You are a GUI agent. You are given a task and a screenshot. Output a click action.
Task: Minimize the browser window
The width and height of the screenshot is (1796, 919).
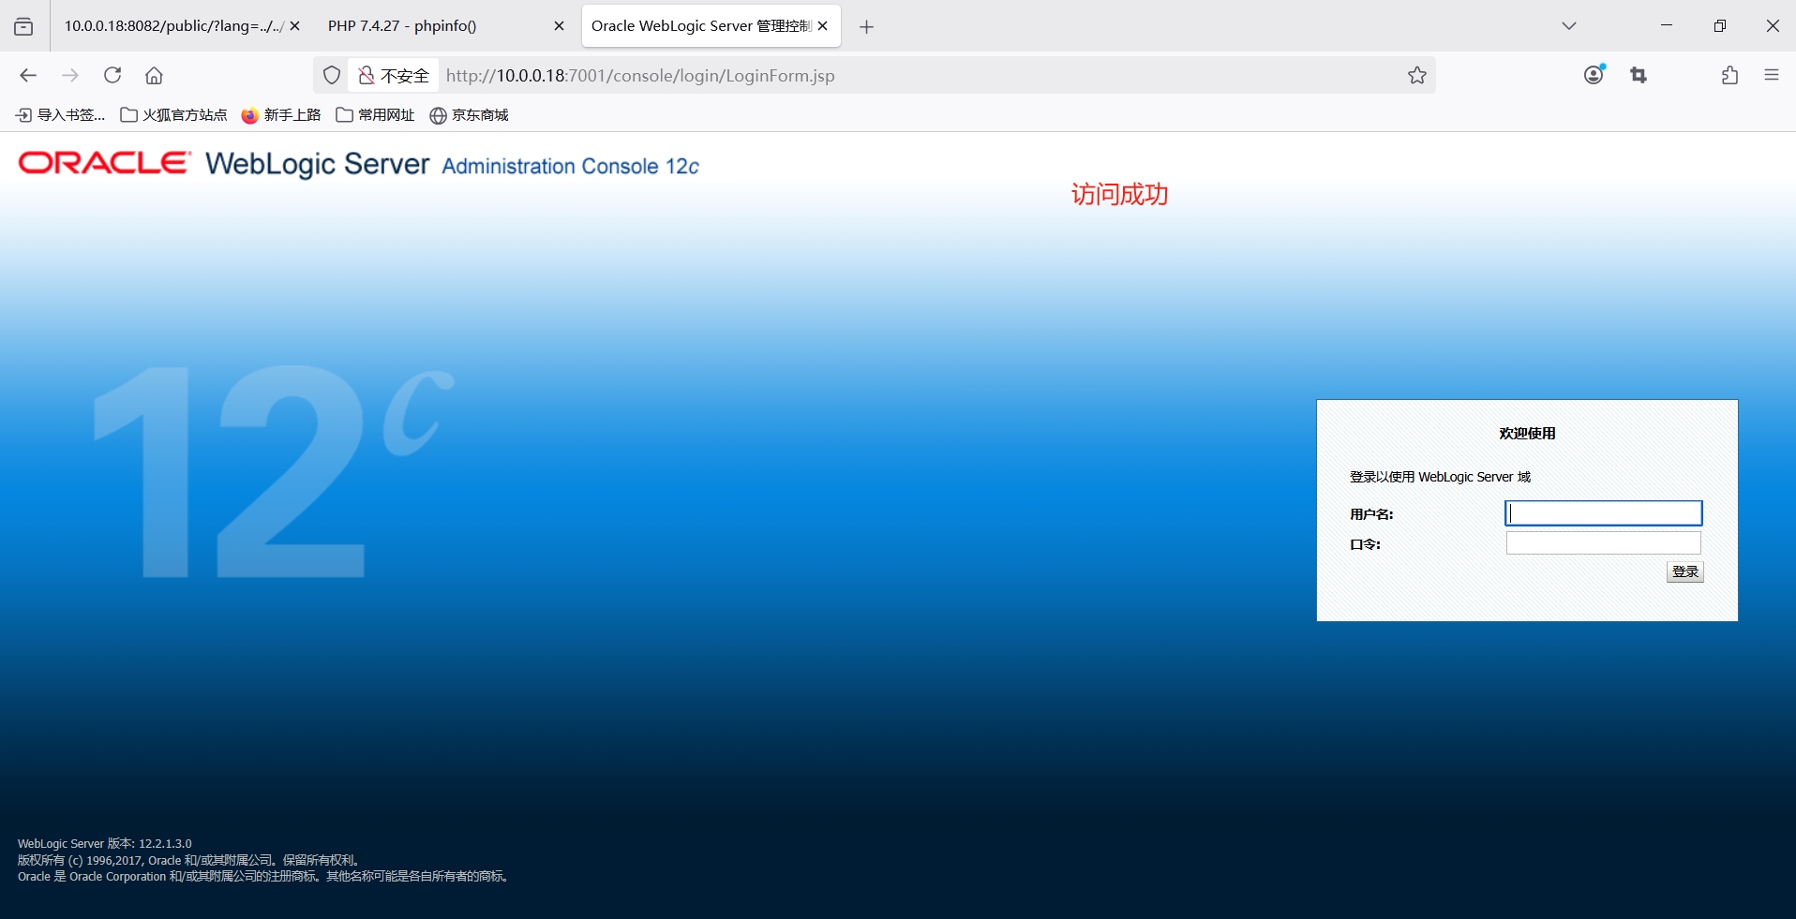tap(1667, 26)
